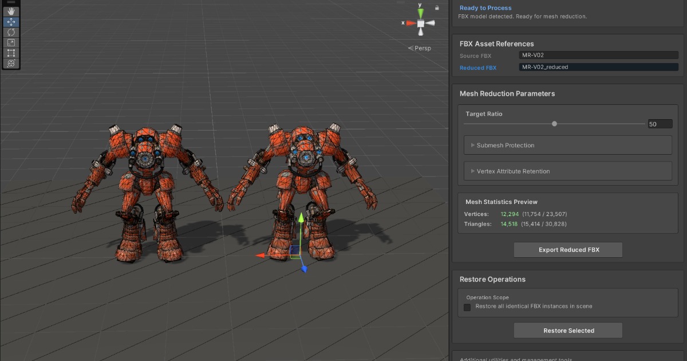Select the Reduced FBX name field MR-V02_reduced
The width and height of the screenshot is (687, 361).
tap(598, 67)
